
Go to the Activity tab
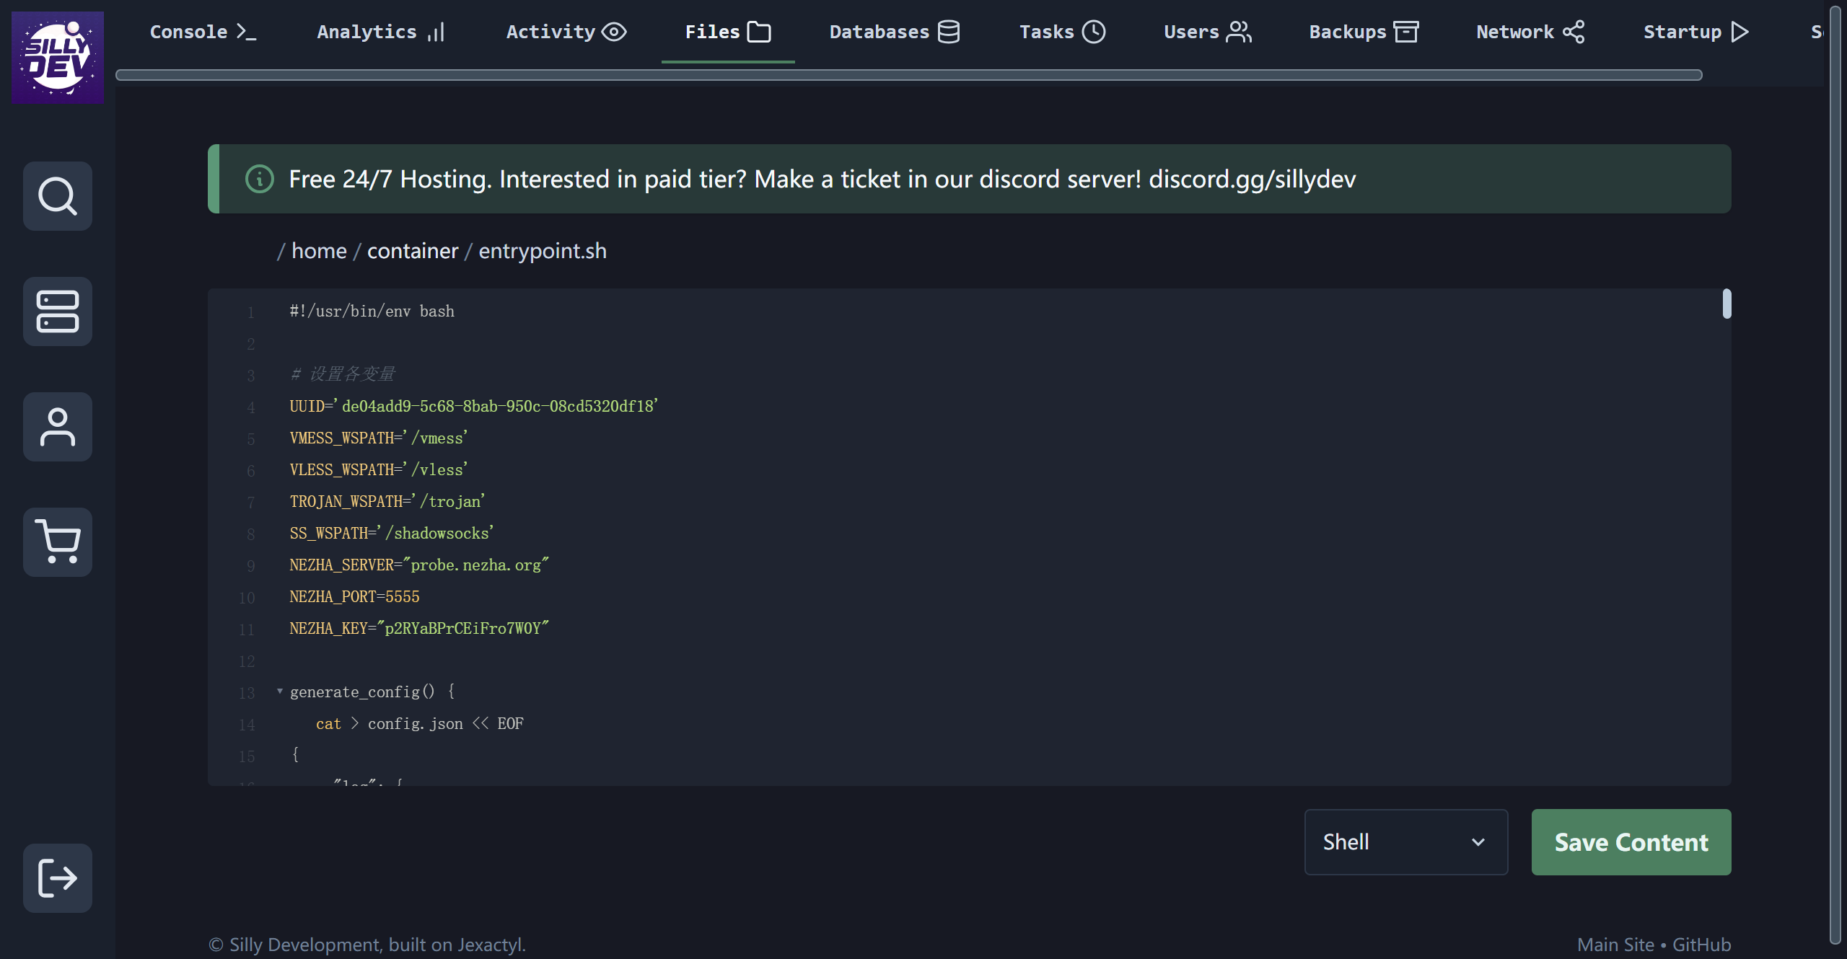(566, 32)
